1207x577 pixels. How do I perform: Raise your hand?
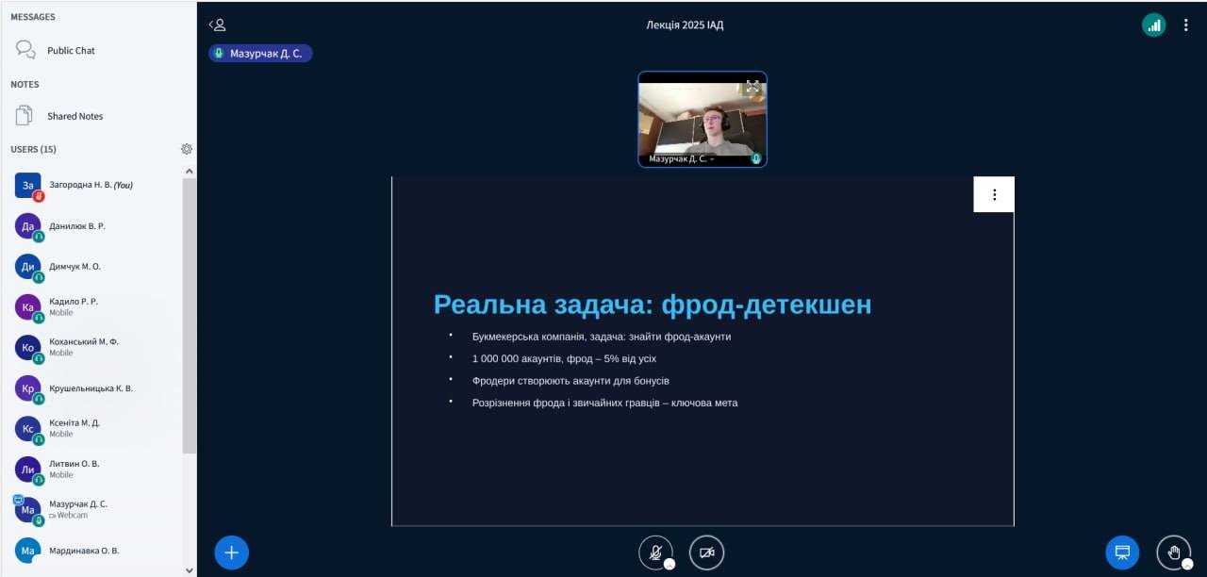[x=1173, y=552]
